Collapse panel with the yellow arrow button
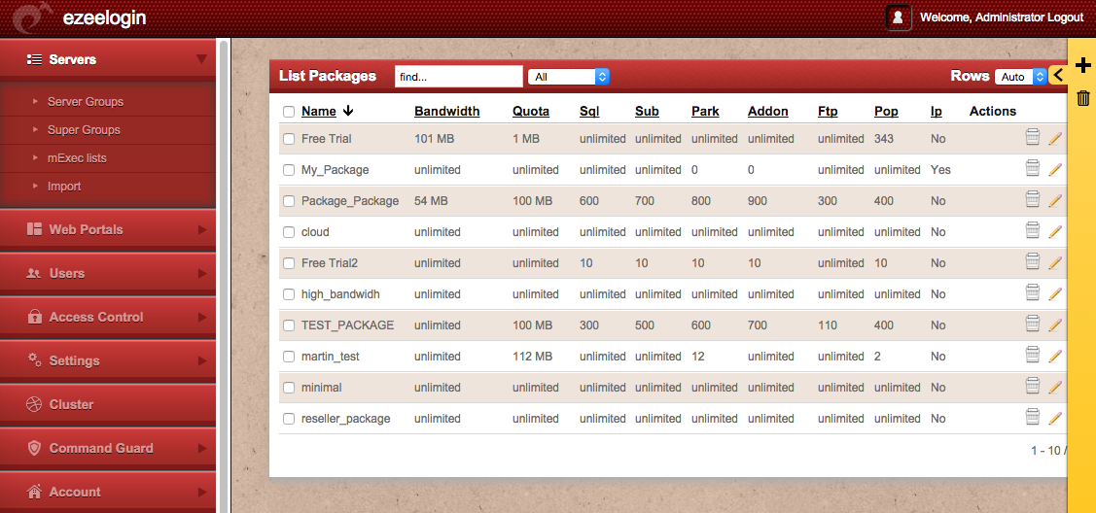Image resolution: width=1096 pixels, height=513 pixels. pos(1058,76)
